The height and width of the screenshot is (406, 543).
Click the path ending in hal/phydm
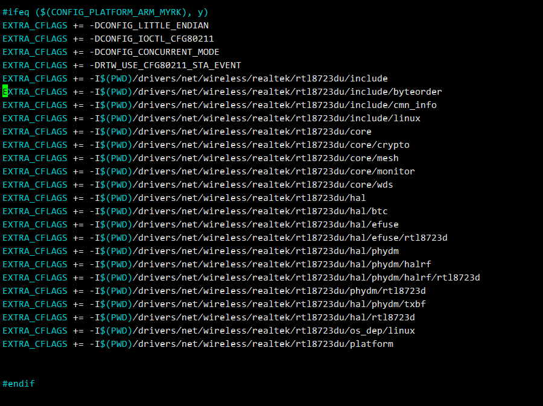coord(244,252)
